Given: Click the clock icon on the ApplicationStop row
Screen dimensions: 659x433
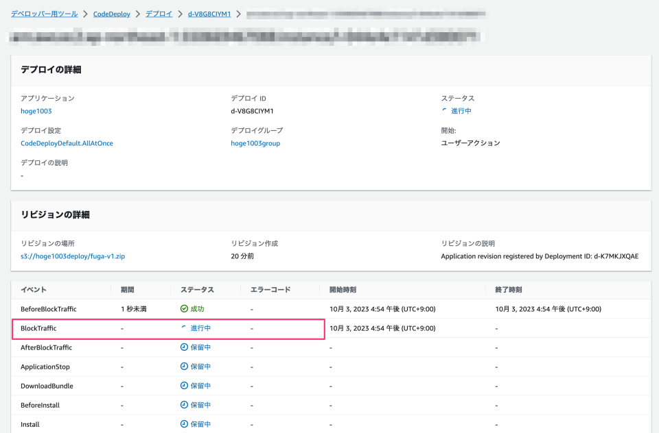Looking at the screenshot, I should 184,367.
